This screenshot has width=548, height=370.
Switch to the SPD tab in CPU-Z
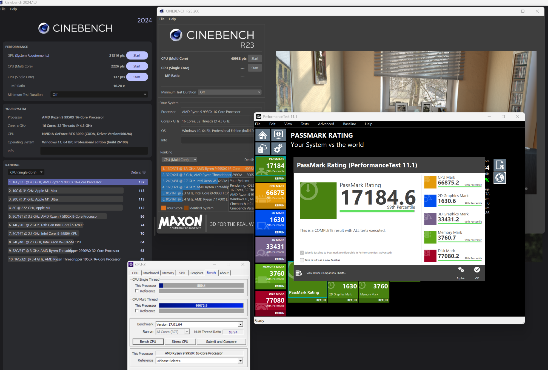point(182,273)
